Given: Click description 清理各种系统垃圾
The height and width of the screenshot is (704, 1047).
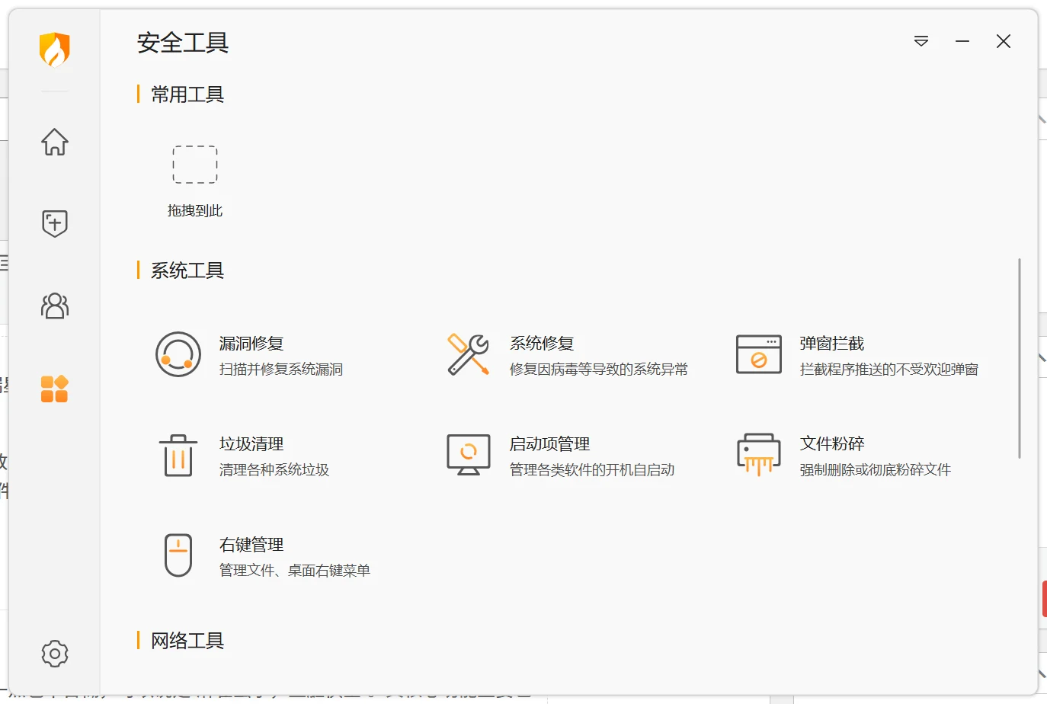Looking at the screenshot, I should pyautogui.click(x=274, y=470).
